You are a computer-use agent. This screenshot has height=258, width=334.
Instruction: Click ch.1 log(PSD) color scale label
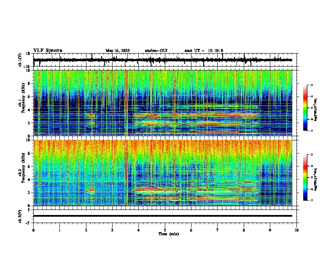316,110
